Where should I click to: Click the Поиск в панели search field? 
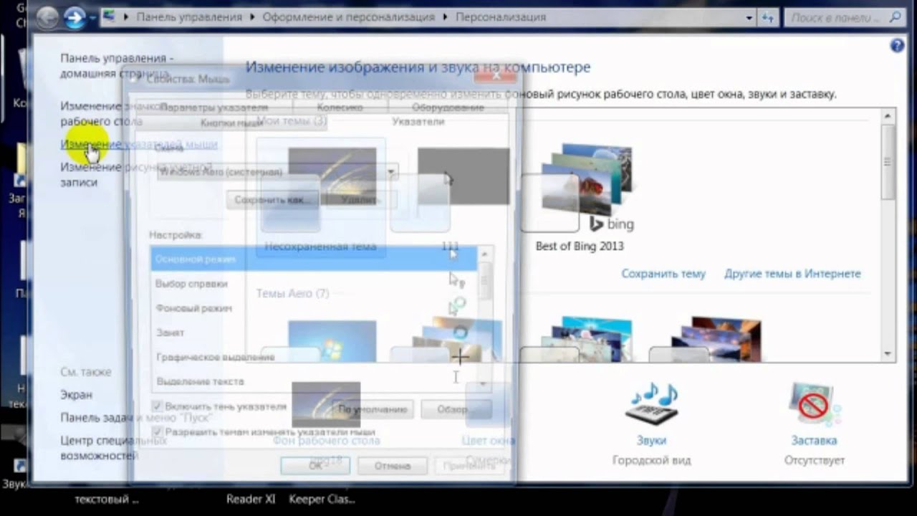click(x=837, y=17)
